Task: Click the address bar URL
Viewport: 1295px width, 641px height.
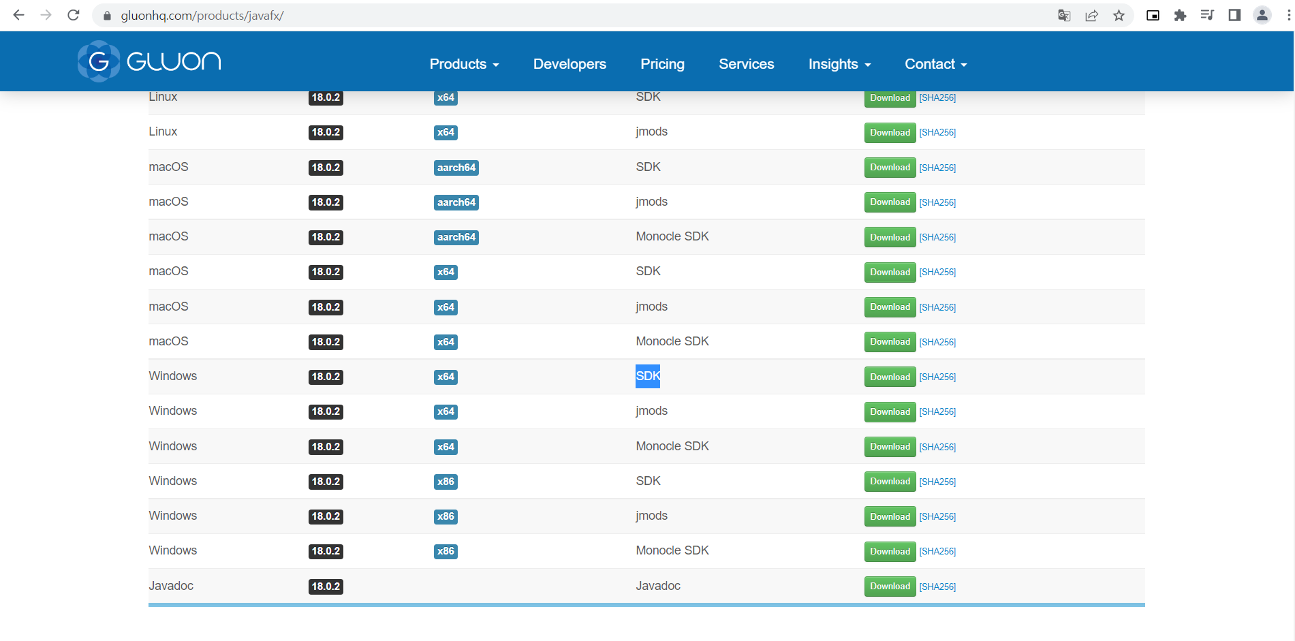Action: (202, 16)
